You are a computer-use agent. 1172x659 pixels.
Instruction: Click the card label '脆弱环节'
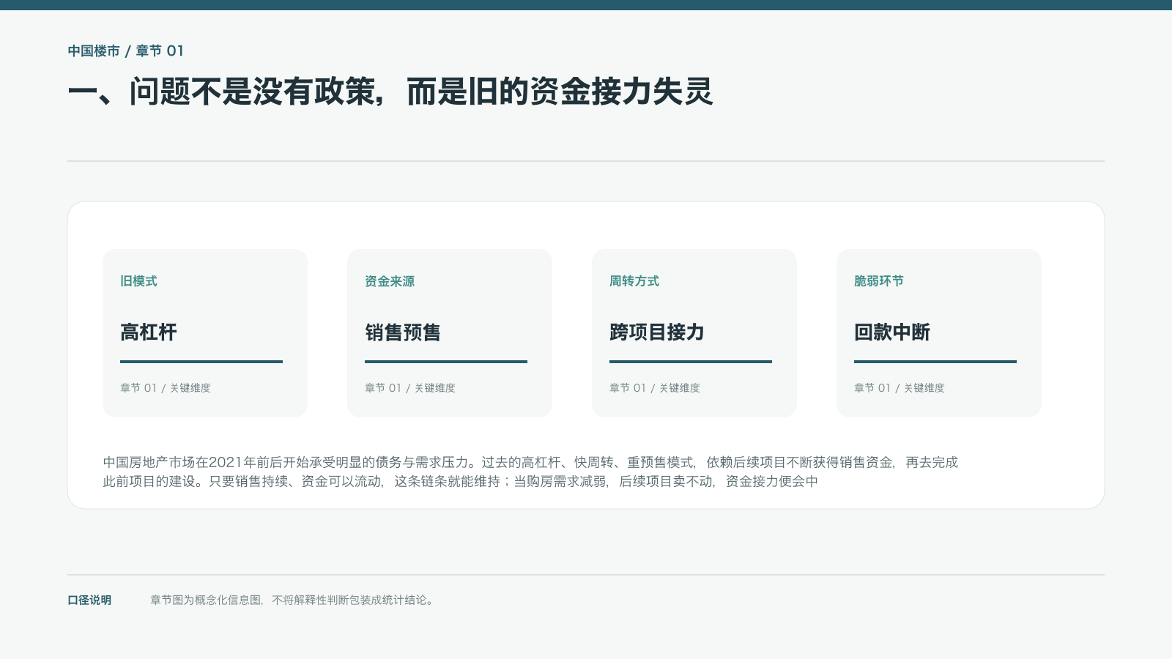pos(879,281)
